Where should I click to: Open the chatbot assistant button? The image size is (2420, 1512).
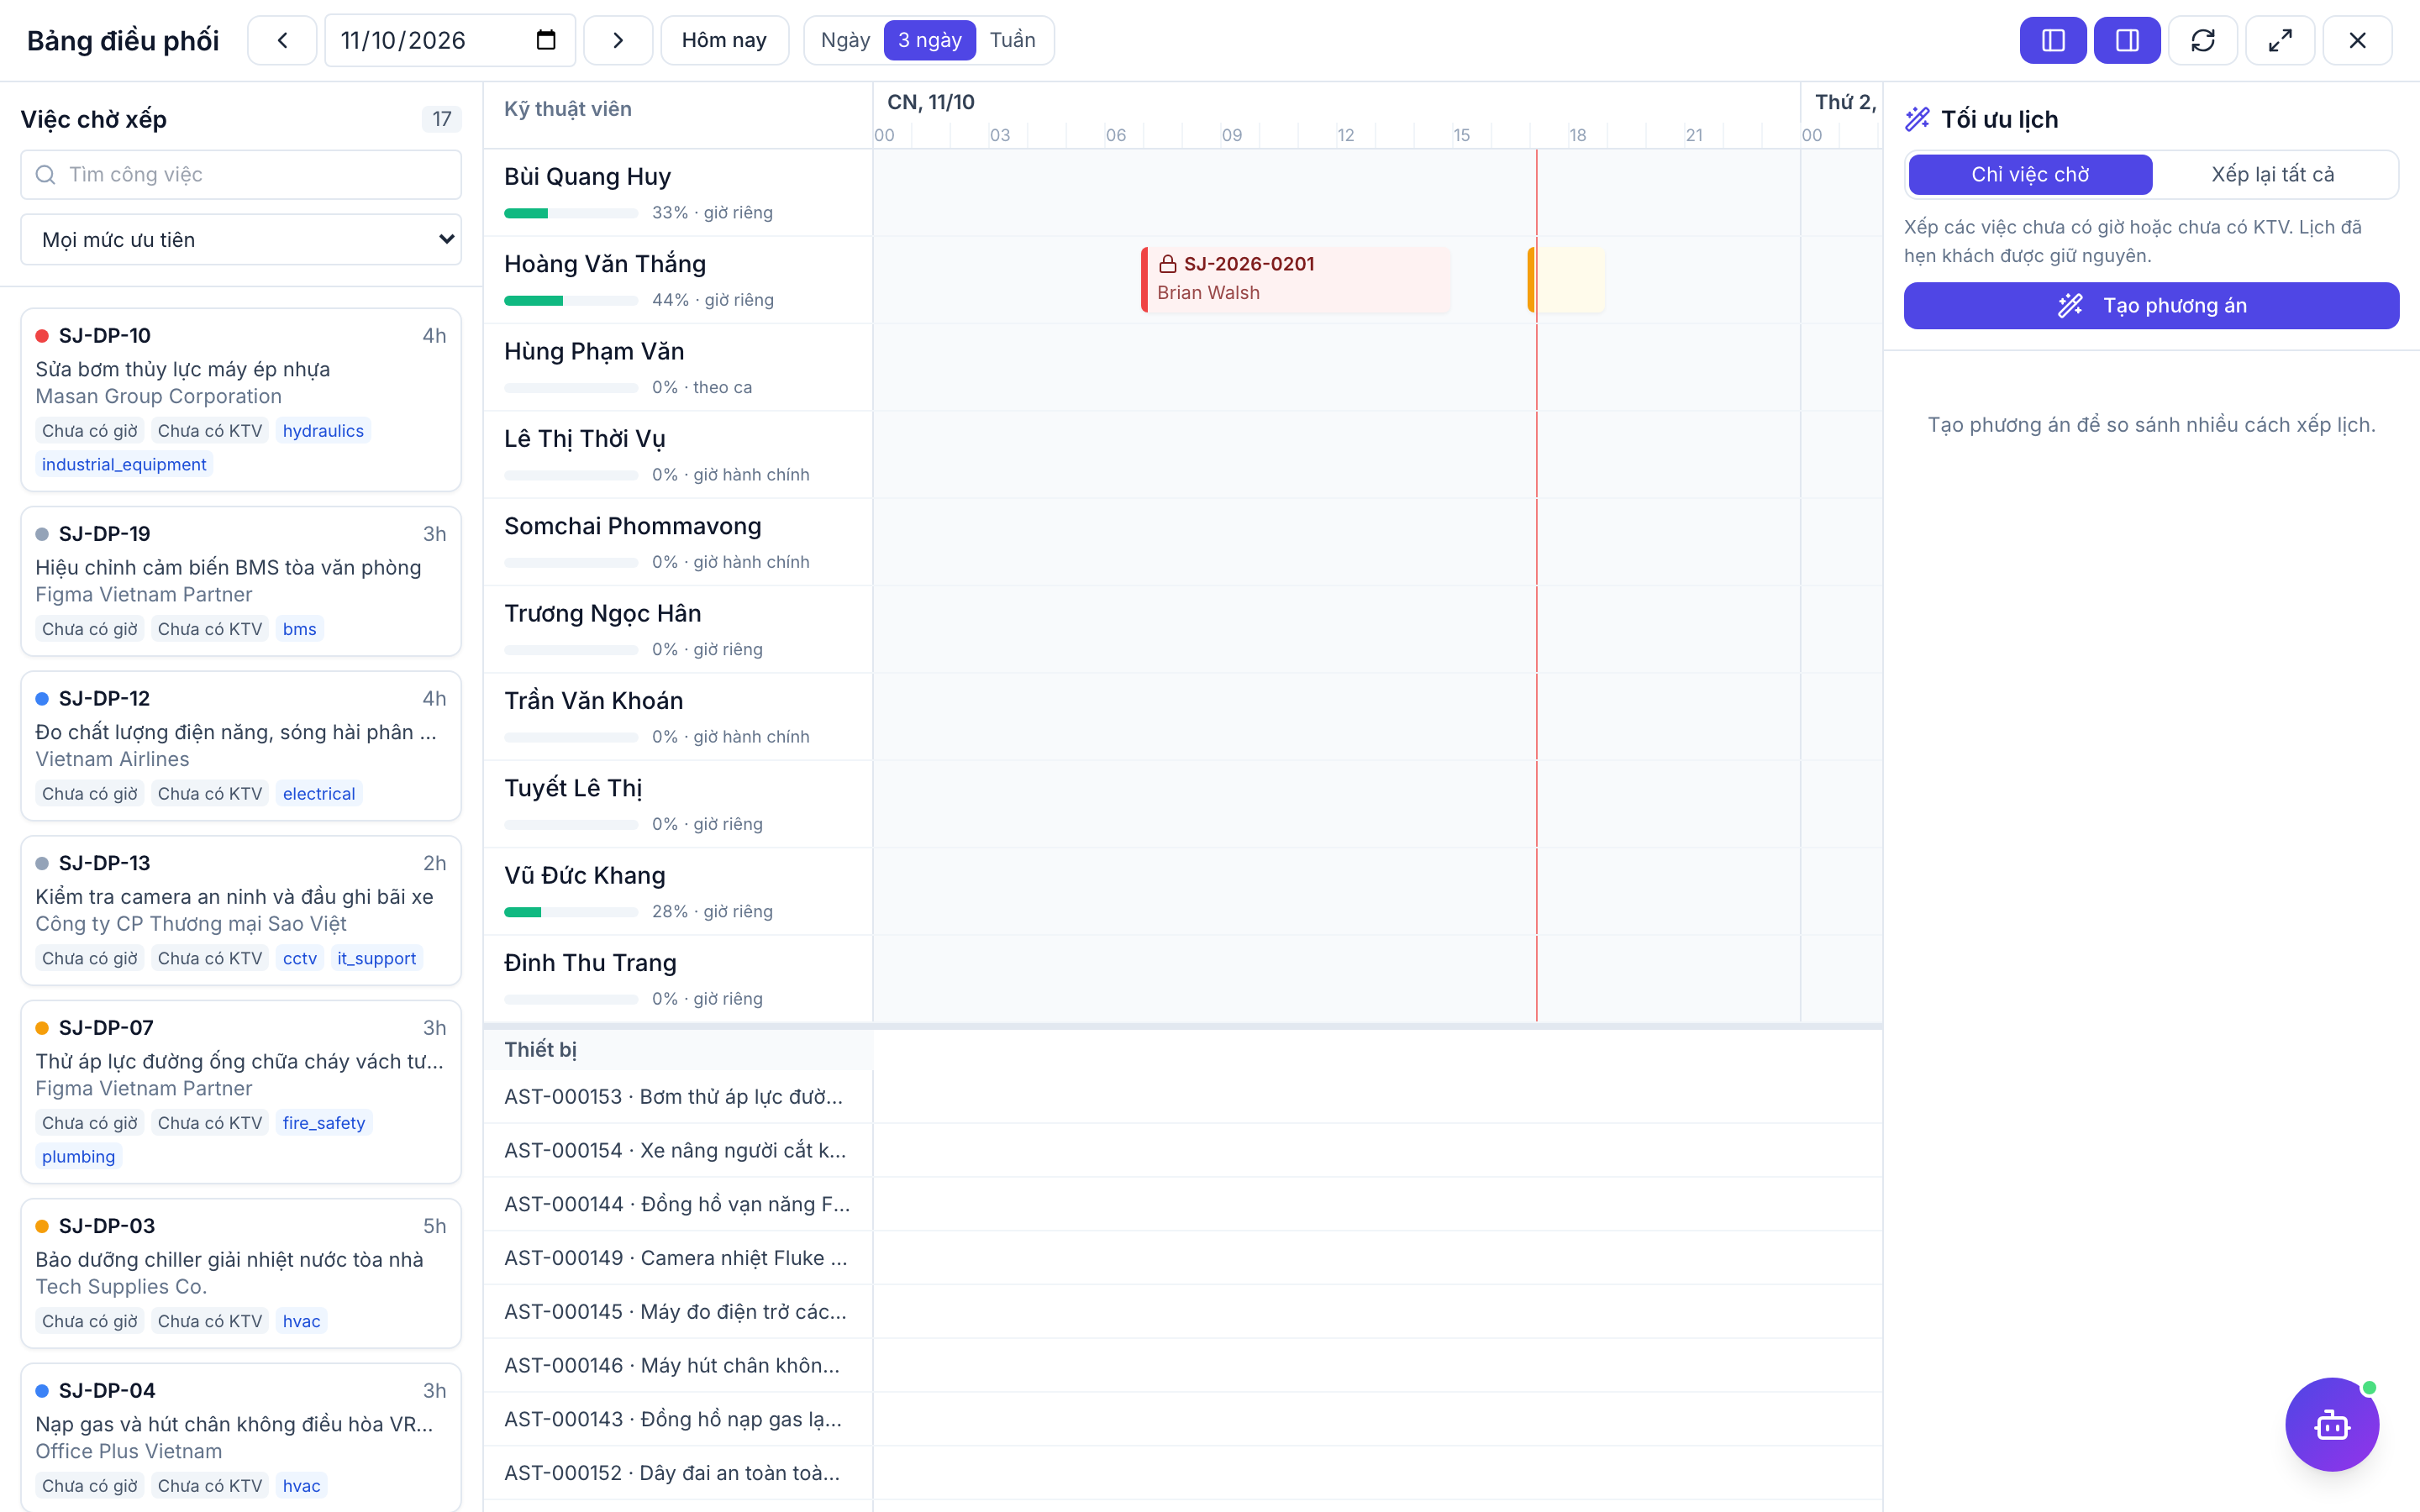coord(2332,1424)
